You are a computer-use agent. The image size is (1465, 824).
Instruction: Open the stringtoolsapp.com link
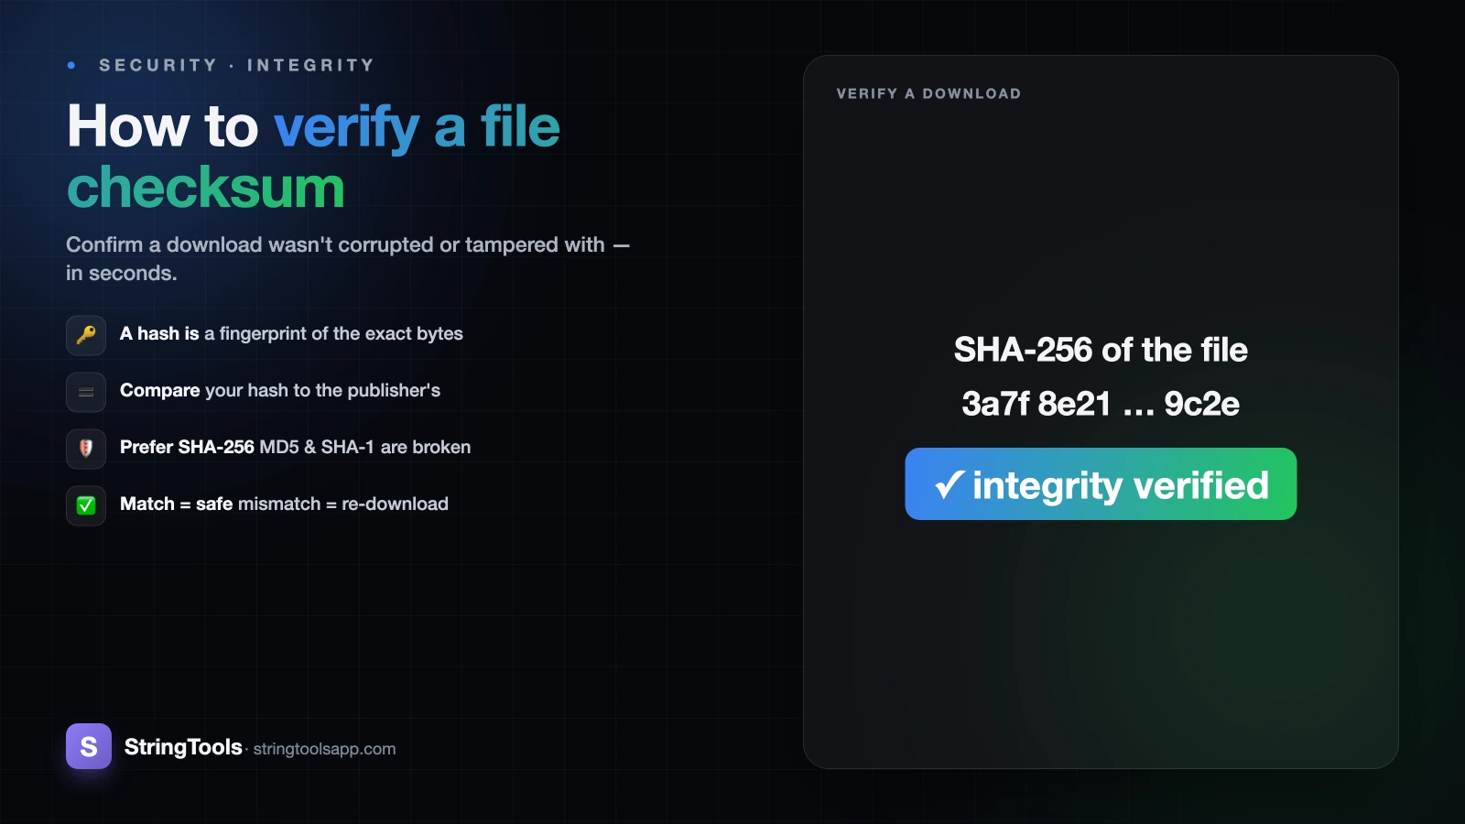(x=324, y=749)
